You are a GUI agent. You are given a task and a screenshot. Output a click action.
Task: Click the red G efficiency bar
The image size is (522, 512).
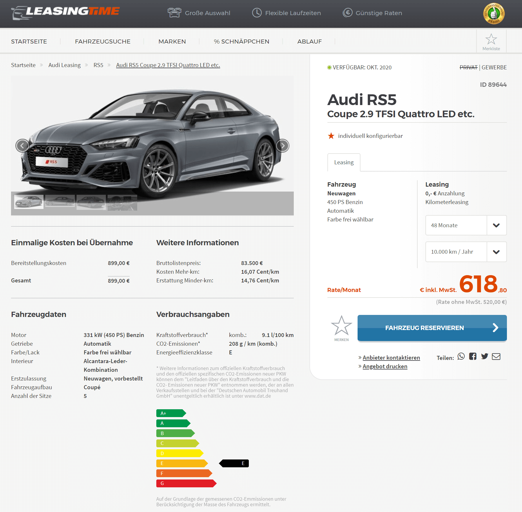pos(186,483)
